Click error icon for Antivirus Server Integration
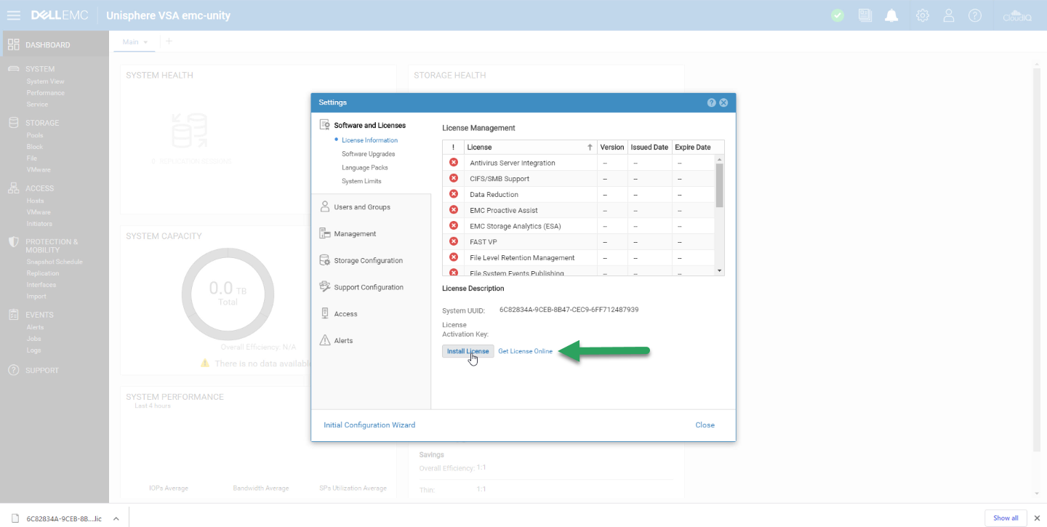This screenshot has width=1047, height=527. [x=454, y=163]
